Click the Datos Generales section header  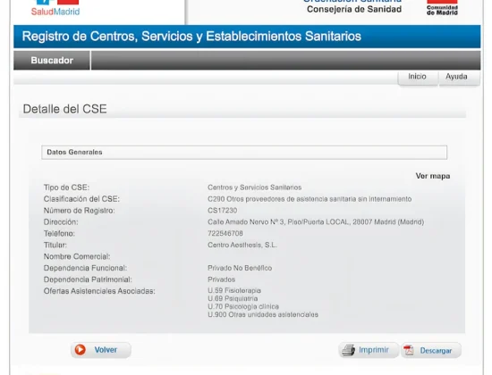click(x=244, y=153)
